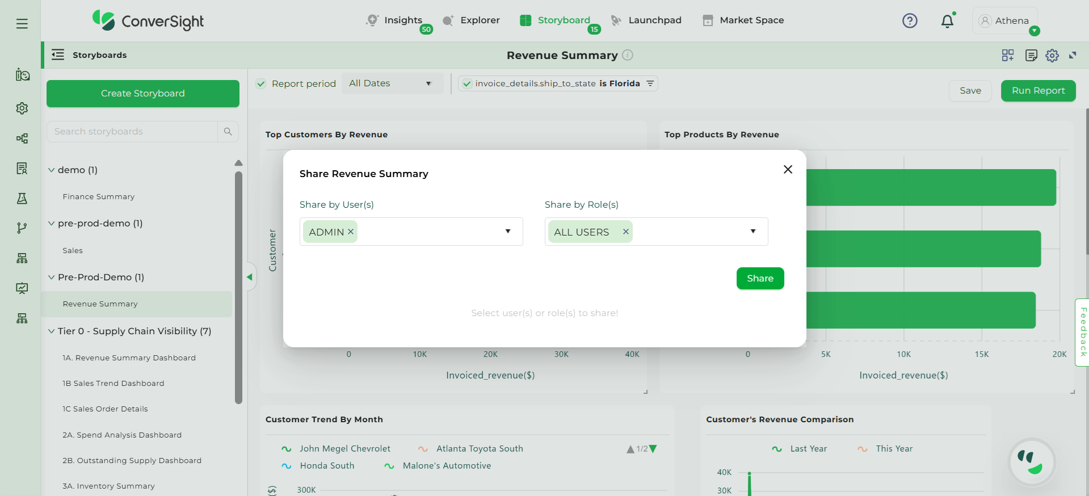The image size is (1089, 496).
Task: Switch to the Explorer tab
Action: click(472, 20)
